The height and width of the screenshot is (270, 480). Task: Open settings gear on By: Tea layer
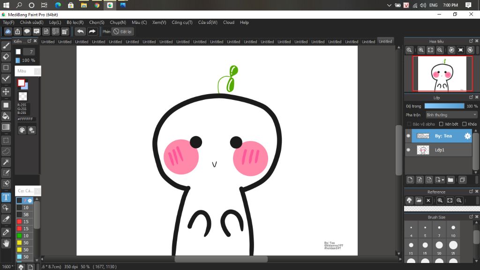point(467,136)
